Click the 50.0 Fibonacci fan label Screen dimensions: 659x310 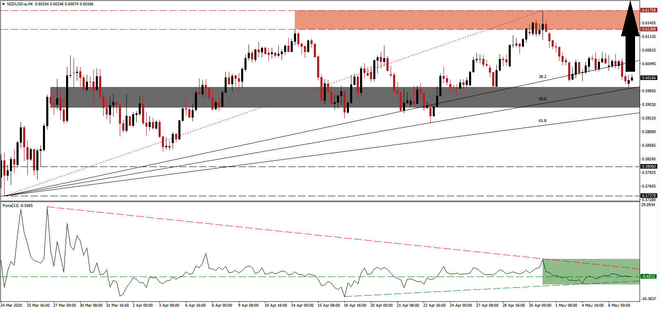tap(542, 99)
